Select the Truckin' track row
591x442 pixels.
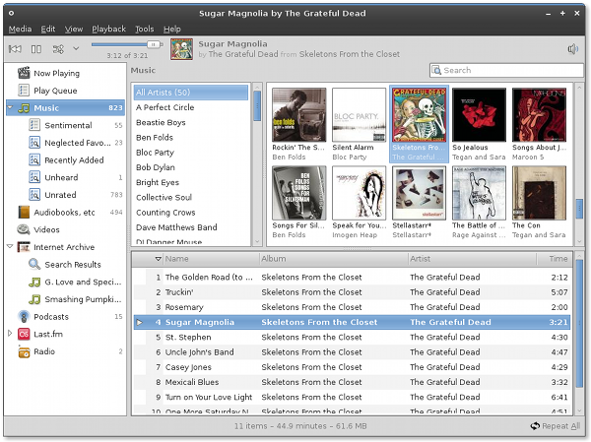click(352, 292)
